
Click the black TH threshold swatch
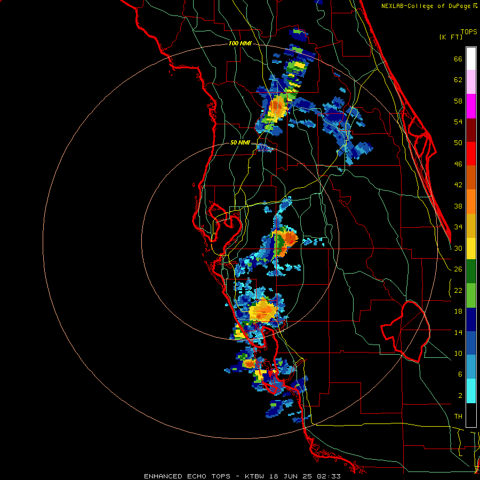coord(471,414)
